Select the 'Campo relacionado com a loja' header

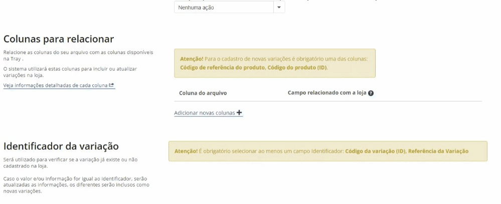point(327,93)
